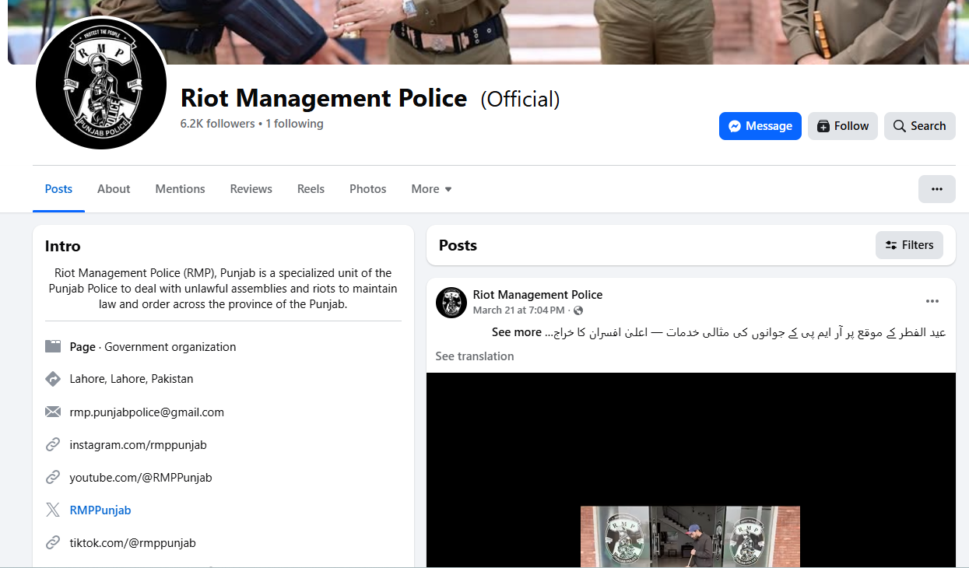Expand post text with See more
This screenshot has width=969, height=568.
point(516,332)
